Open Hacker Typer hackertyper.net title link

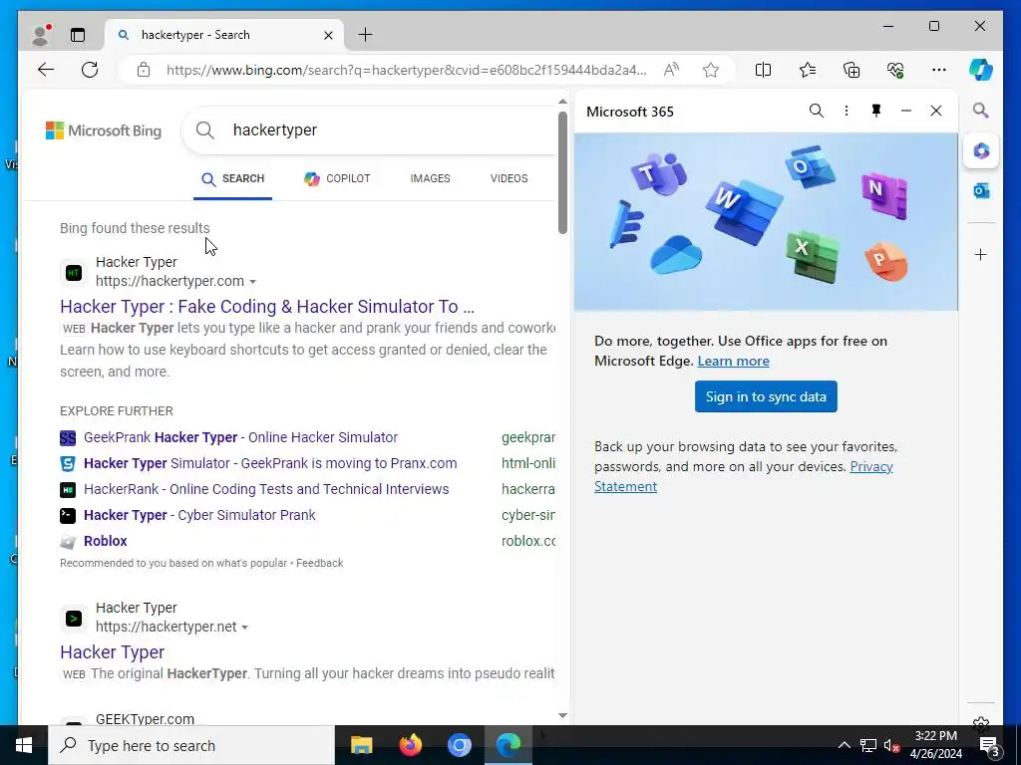[112, 652]
